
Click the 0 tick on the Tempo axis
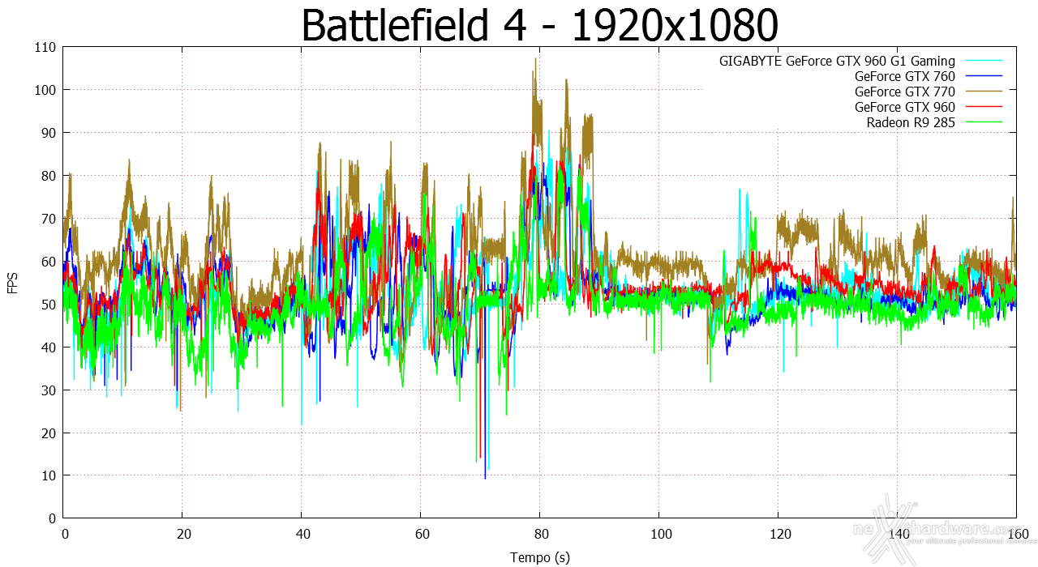tap(64, 535)
